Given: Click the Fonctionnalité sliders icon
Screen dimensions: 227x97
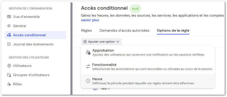Looking at the screenshot, I should coord(88,67).
